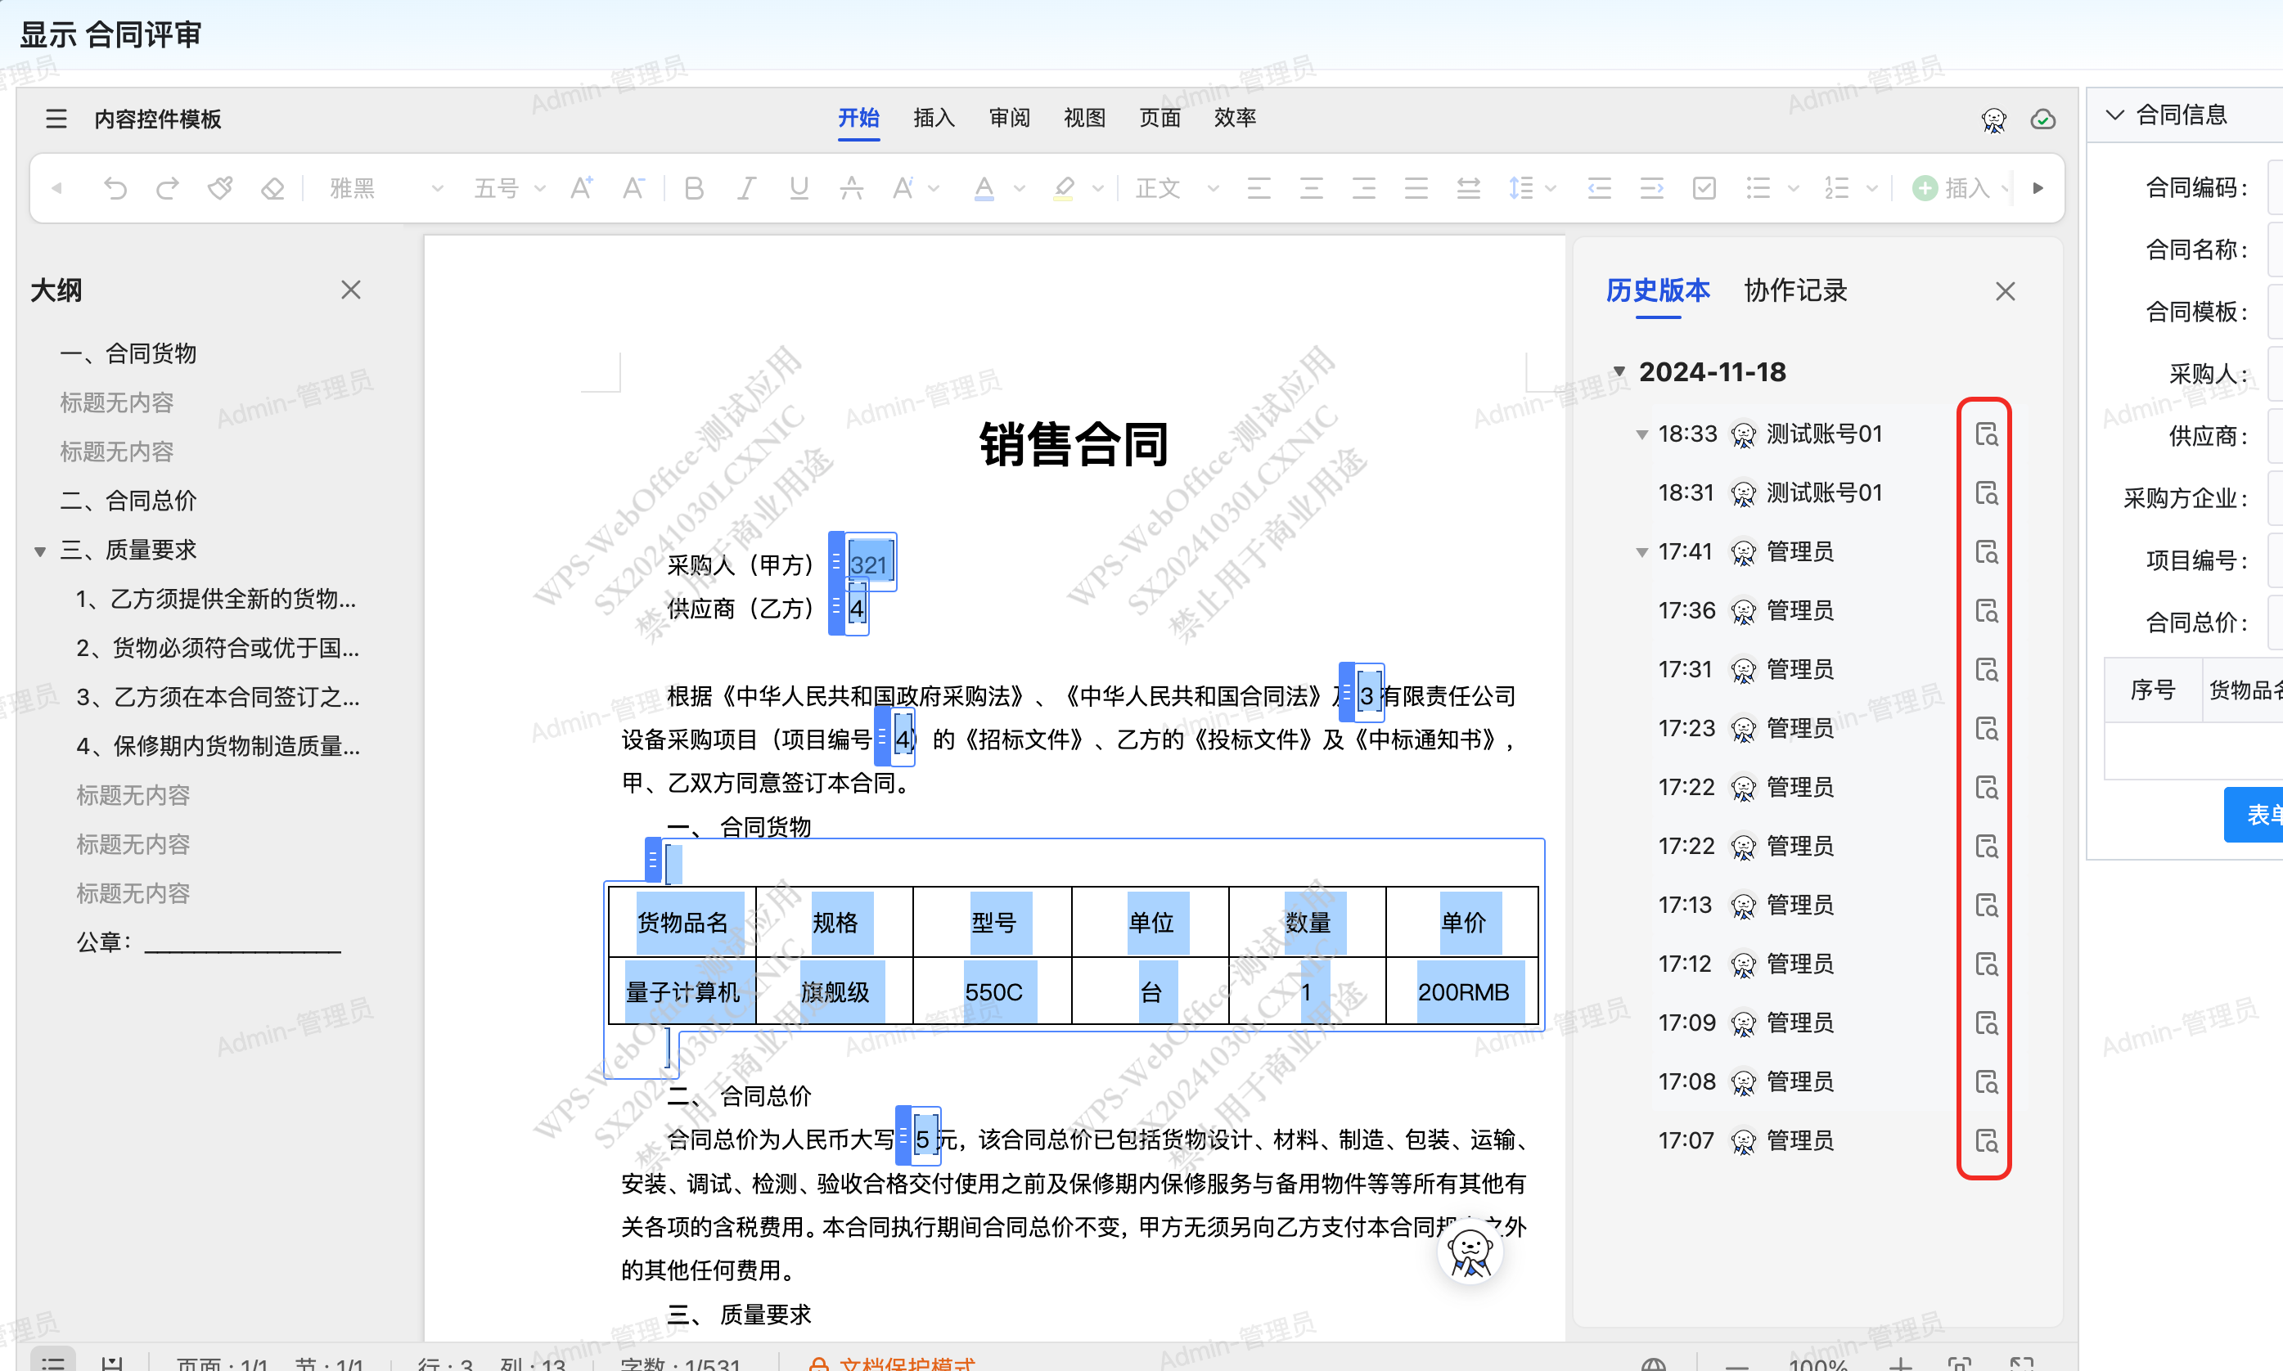The width and height of the screenshot is (2283, 1371).
Task: Justify the paragraph text
Action: (x=1416, y=188)
